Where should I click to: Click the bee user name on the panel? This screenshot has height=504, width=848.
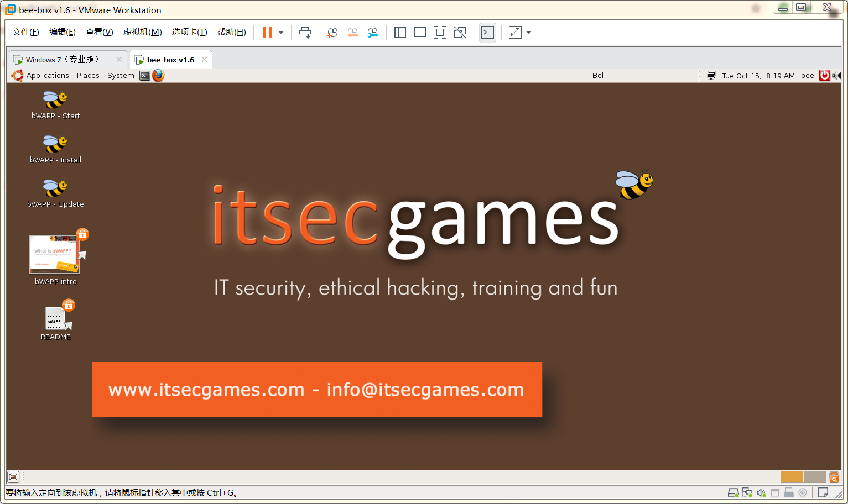pyautogui.click(x=808, y=76)
